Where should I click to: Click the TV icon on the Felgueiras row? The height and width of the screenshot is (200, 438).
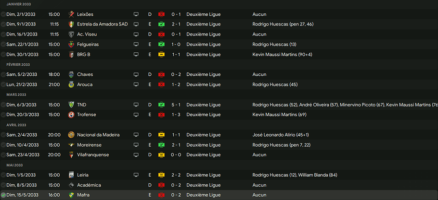(136, 45)
